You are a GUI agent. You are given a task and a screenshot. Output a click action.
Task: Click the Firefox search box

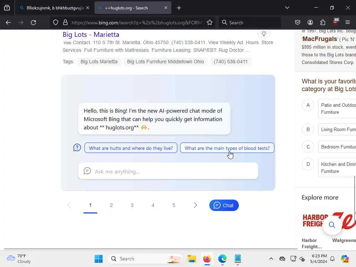[250, 23]
